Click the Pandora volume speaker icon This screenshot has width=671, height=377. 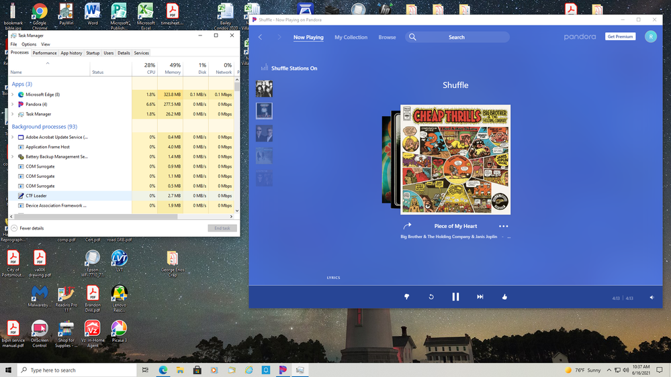point(652,297)
